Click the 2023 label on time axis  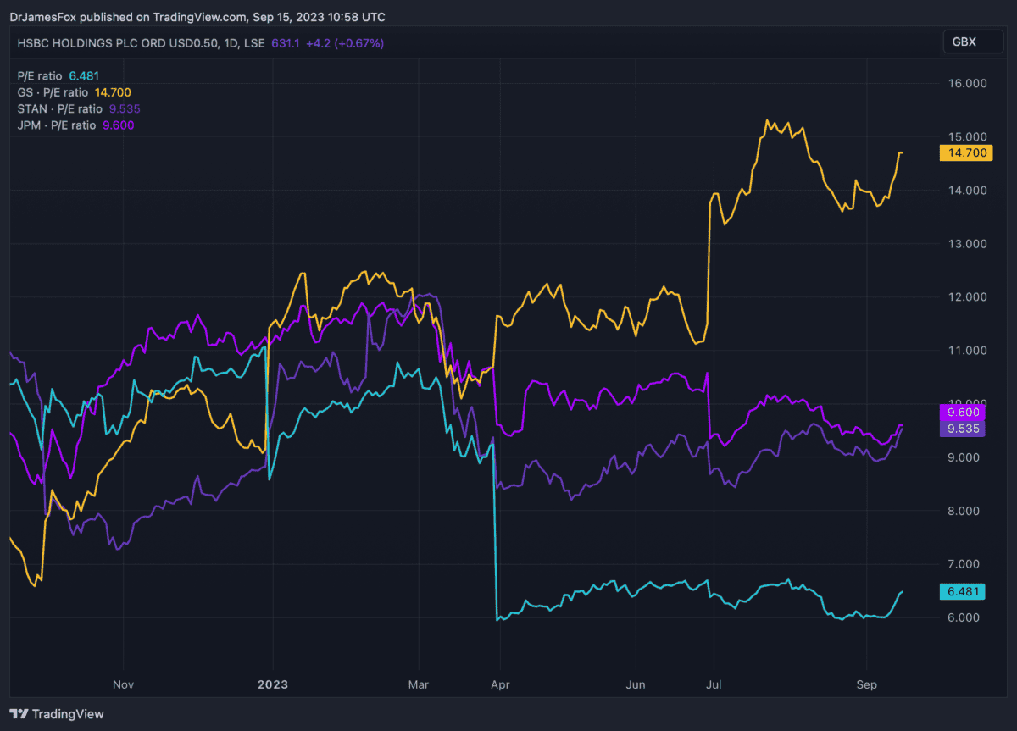tap(273, 683)
